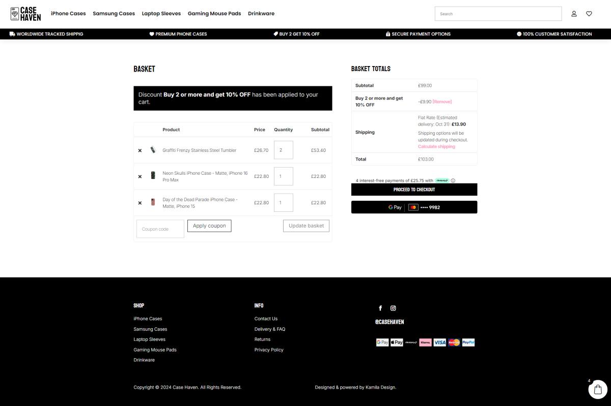The width and height of the screenshot is (611, 406).
Task: Click Remove link for 10% discount
Action: 442,102
